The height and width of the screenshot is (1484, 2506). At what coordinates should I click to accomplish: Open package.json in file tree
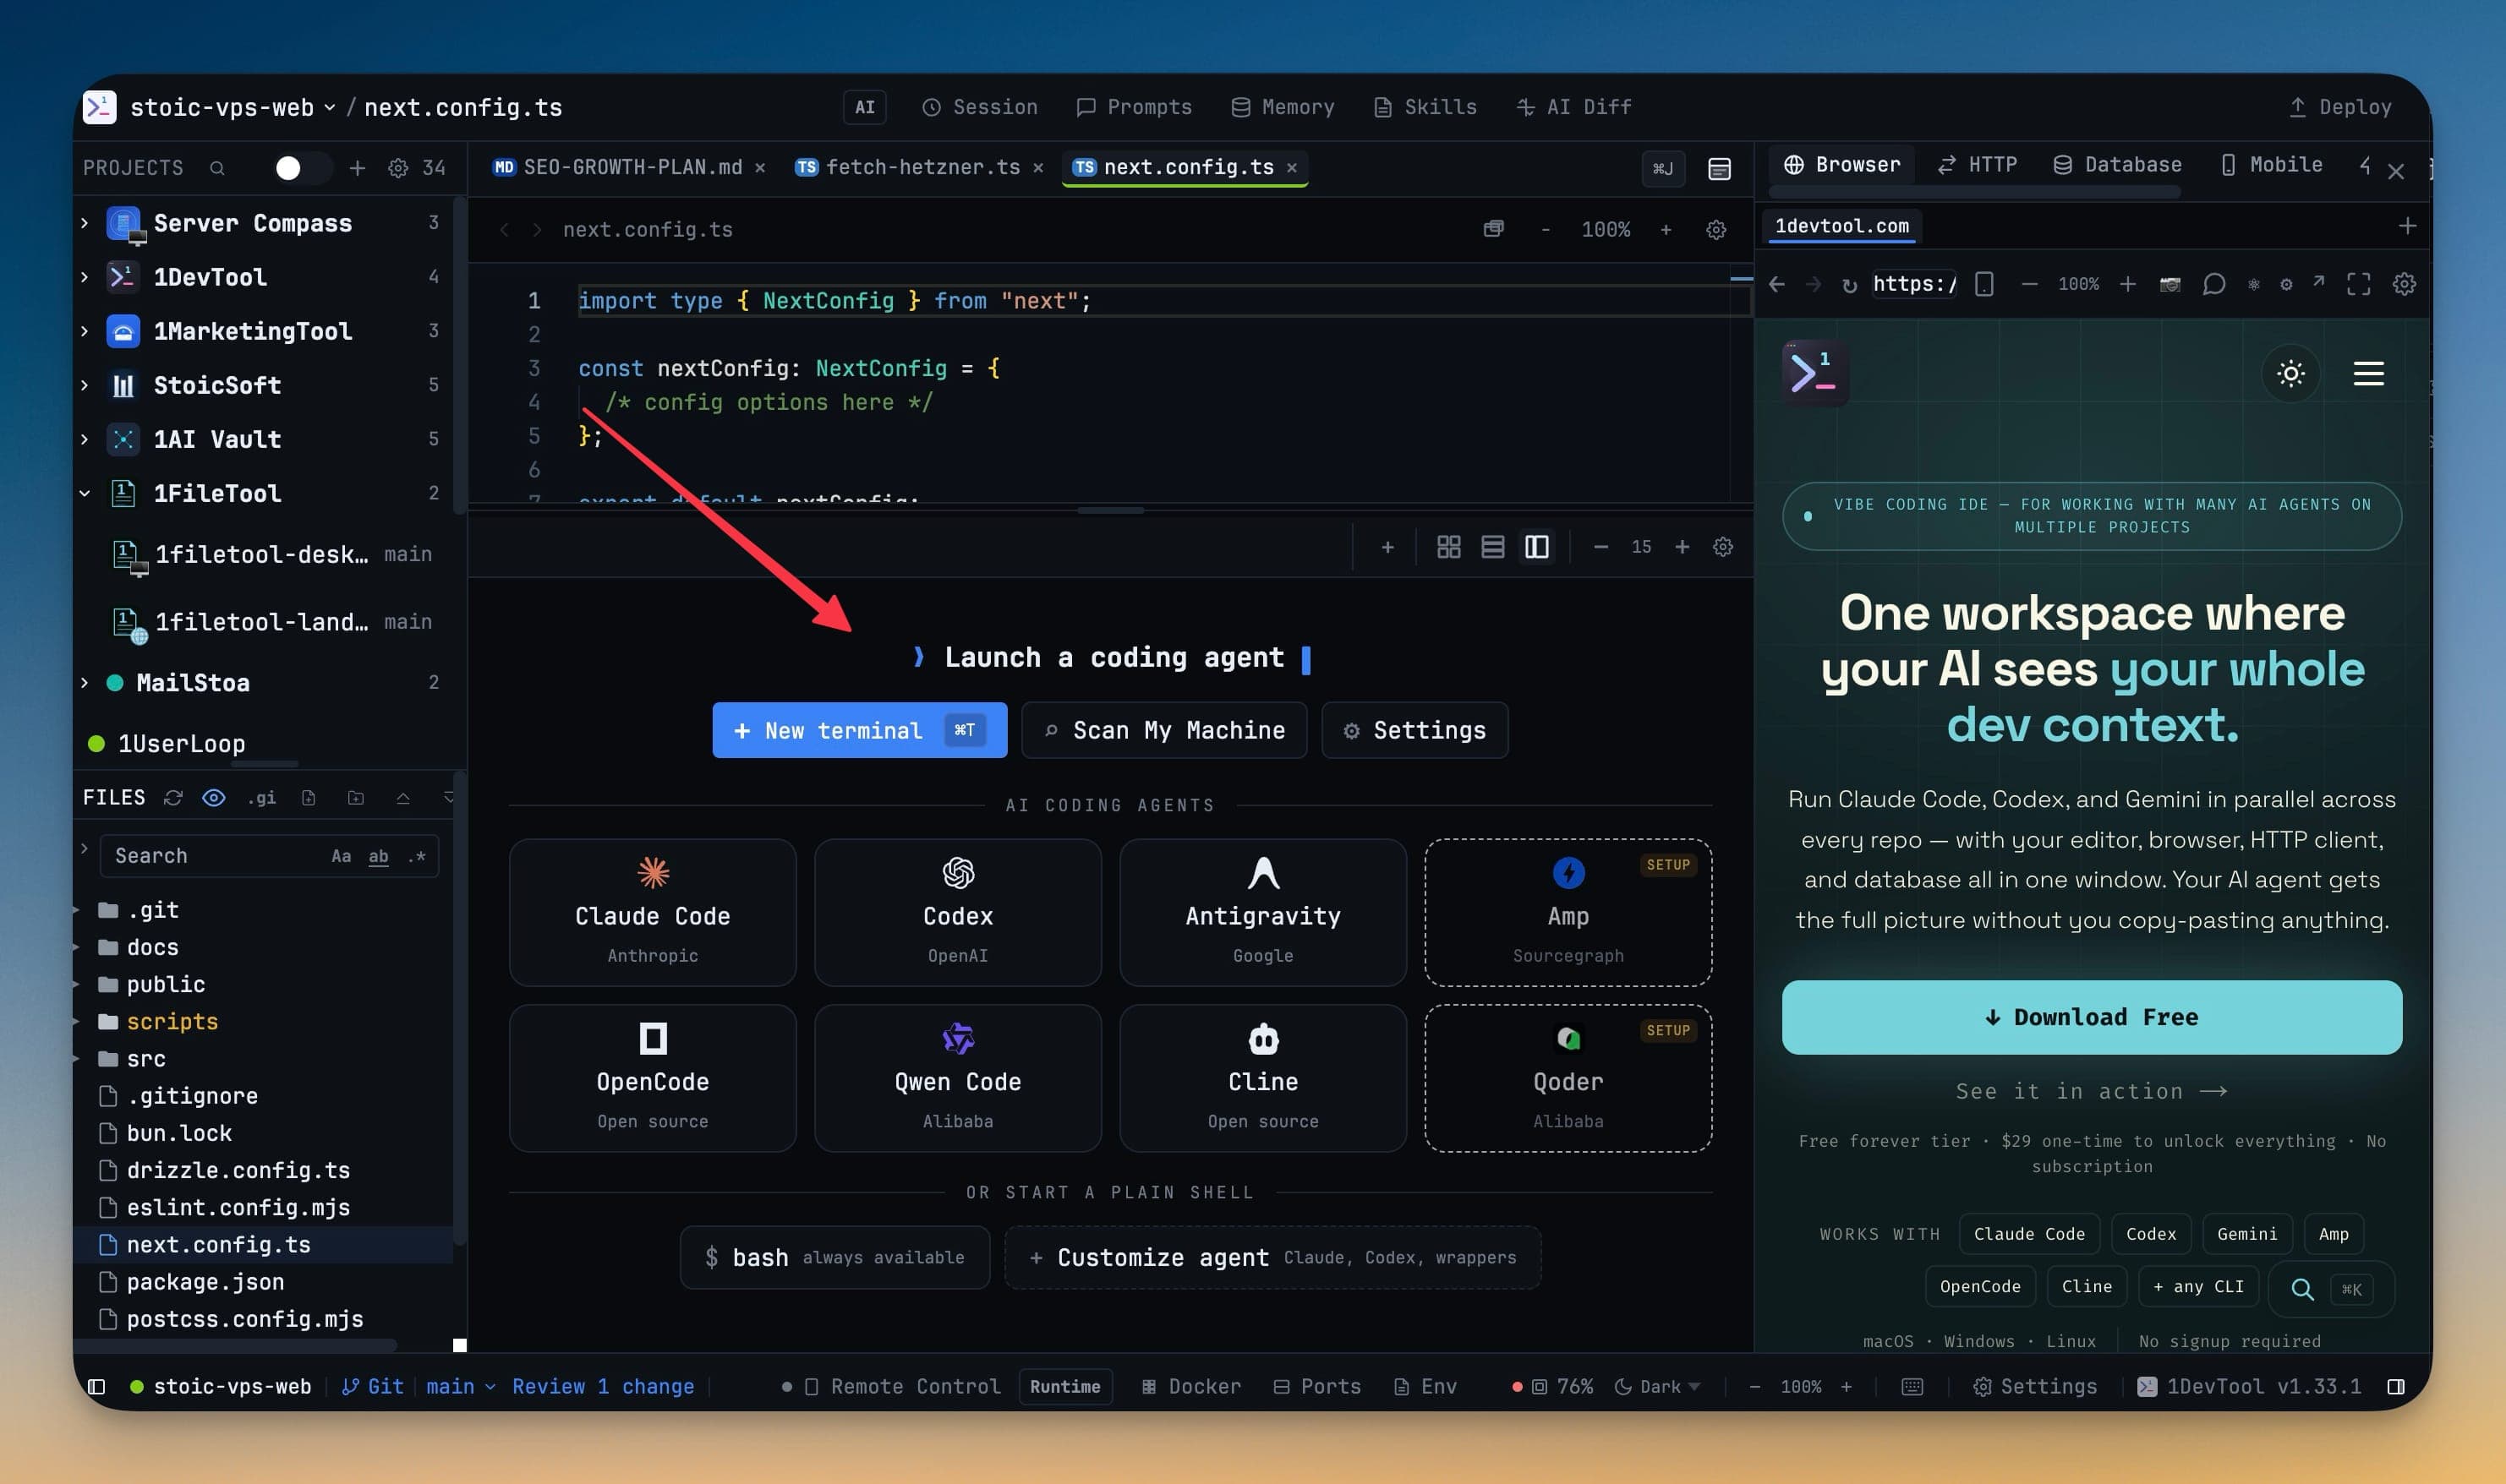click(205, 1282)
